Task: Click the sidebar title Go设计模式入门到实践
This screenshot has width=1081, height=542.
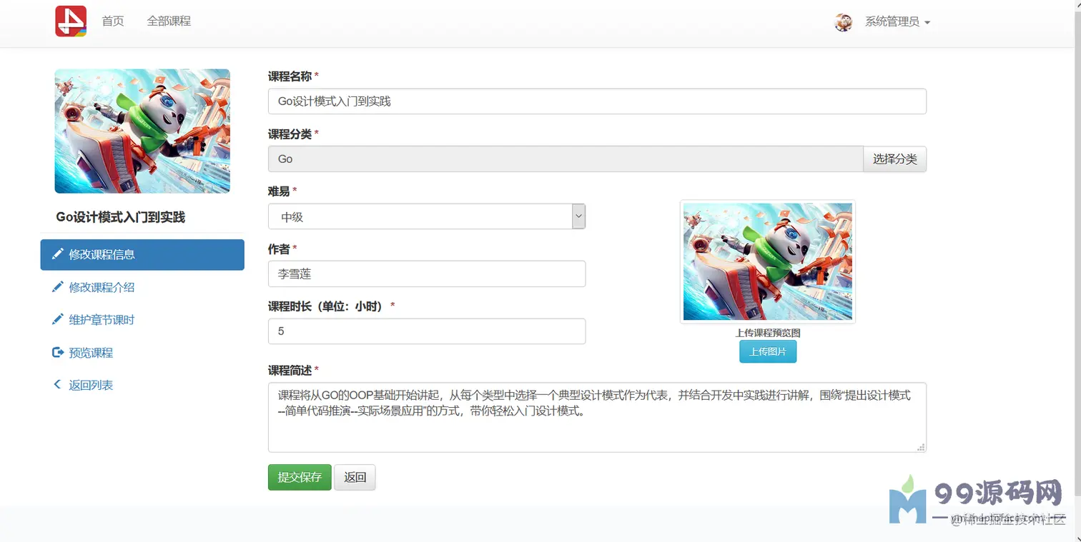Action: pos(121,217)
